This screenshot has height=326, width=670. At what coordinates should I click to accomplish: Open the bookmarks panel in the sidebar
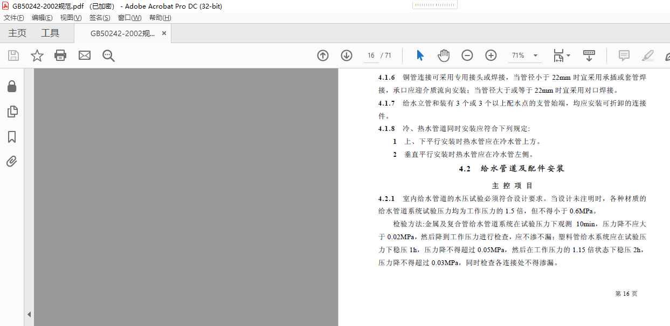12,137
